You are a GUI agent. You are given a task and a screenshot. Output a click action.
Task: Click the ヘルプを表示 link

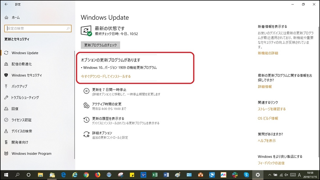pos(266,141)
